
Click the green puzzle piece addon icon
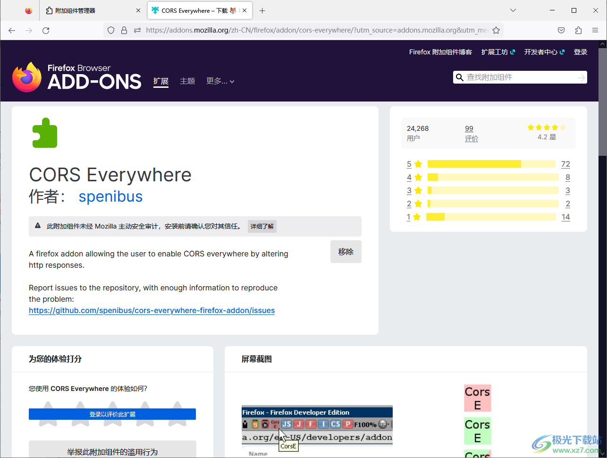click(x=45, y=133)
